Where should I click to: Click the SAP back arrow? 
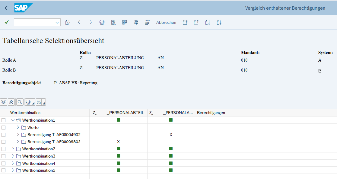click(6, 8)
